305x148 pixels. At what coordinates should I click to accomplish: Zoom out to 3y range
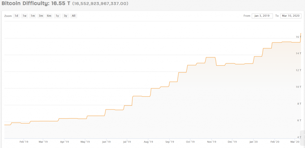(x=65, y=16)
